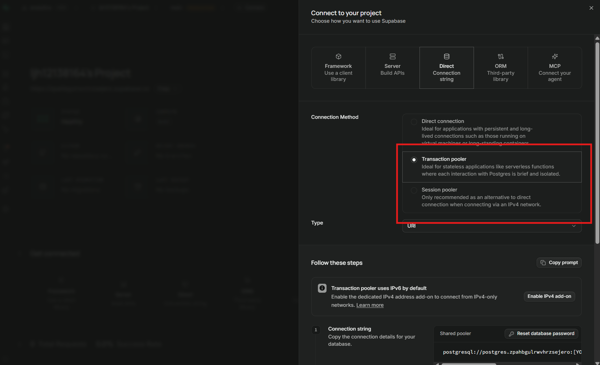Click the Follow these steps heading
600x365 pixels.
[337, 263]
